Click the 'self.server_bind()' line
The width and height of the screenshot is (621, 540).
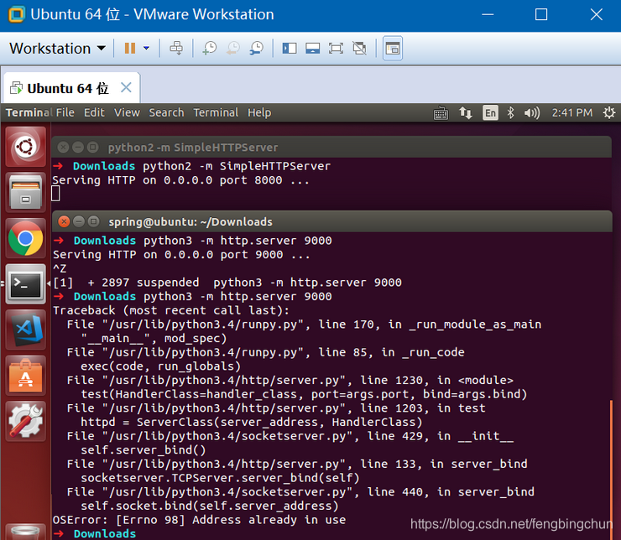click(x=144, y=450)
